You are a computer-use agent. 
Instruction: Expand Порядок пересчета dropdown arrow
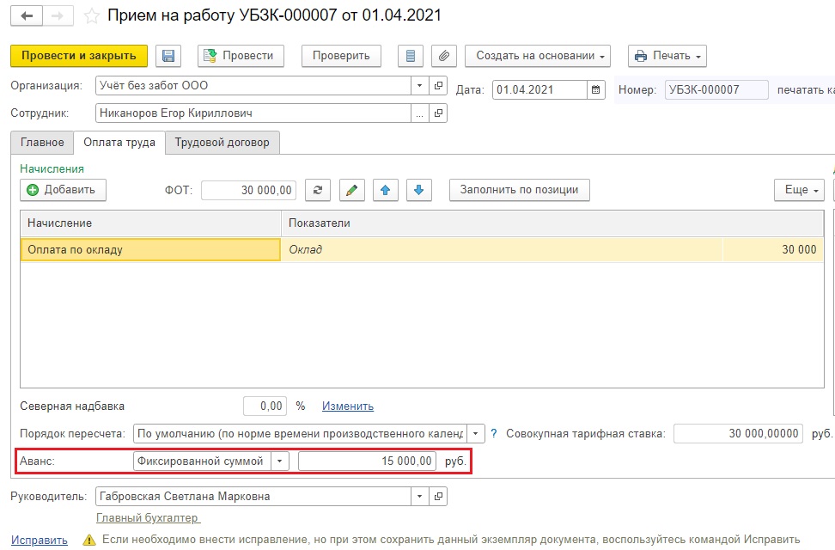476,433
